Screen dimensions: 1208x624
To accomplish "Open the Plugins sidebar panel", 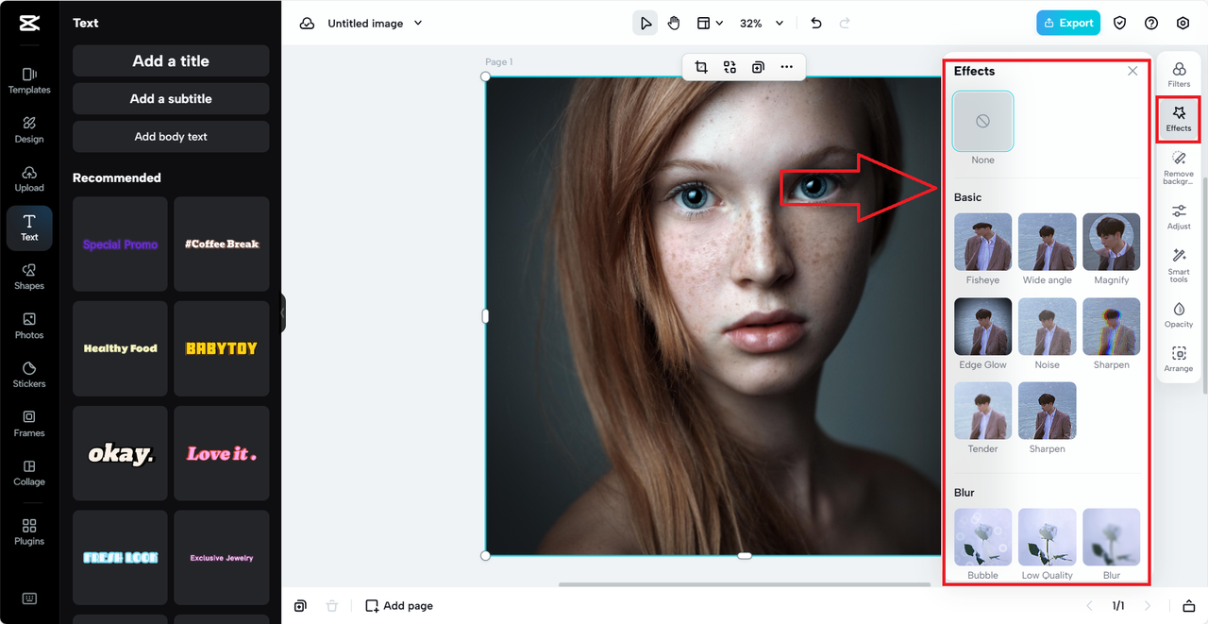I will coord(29,532).
